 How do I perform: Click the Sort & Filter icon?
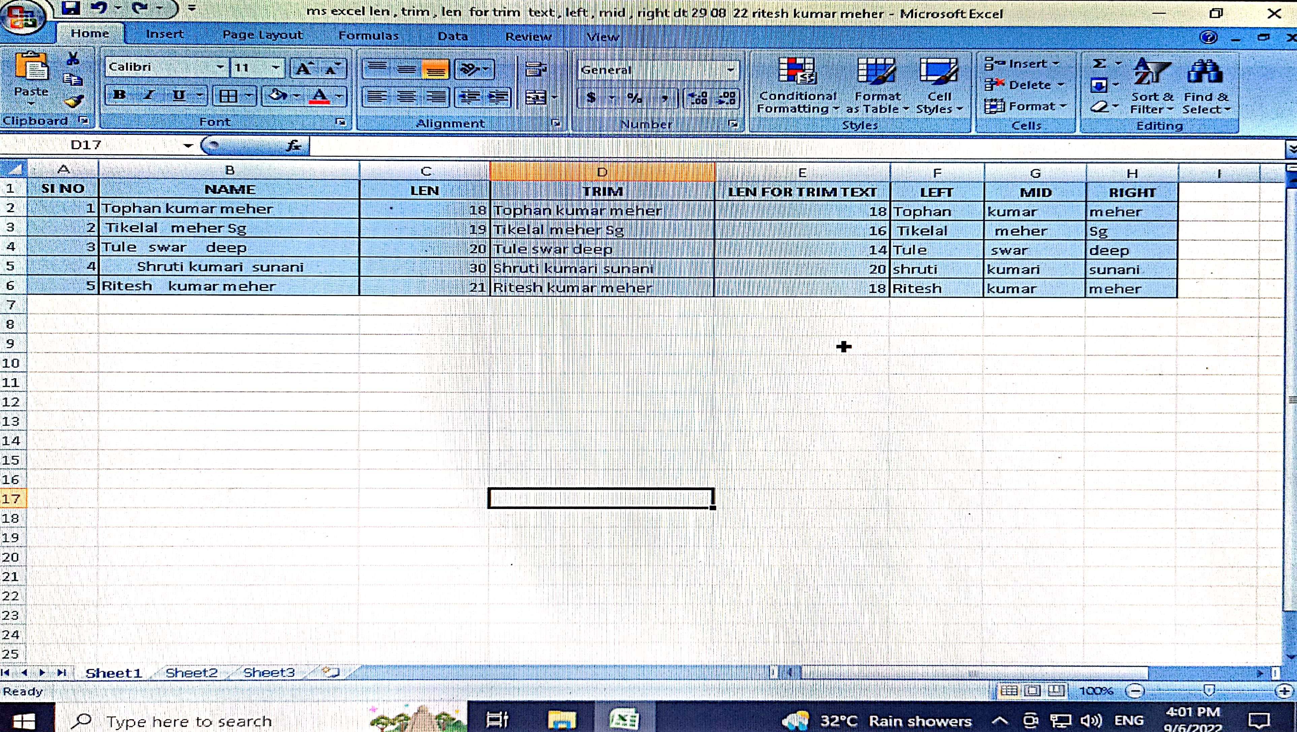click(x=1151, y=85)
